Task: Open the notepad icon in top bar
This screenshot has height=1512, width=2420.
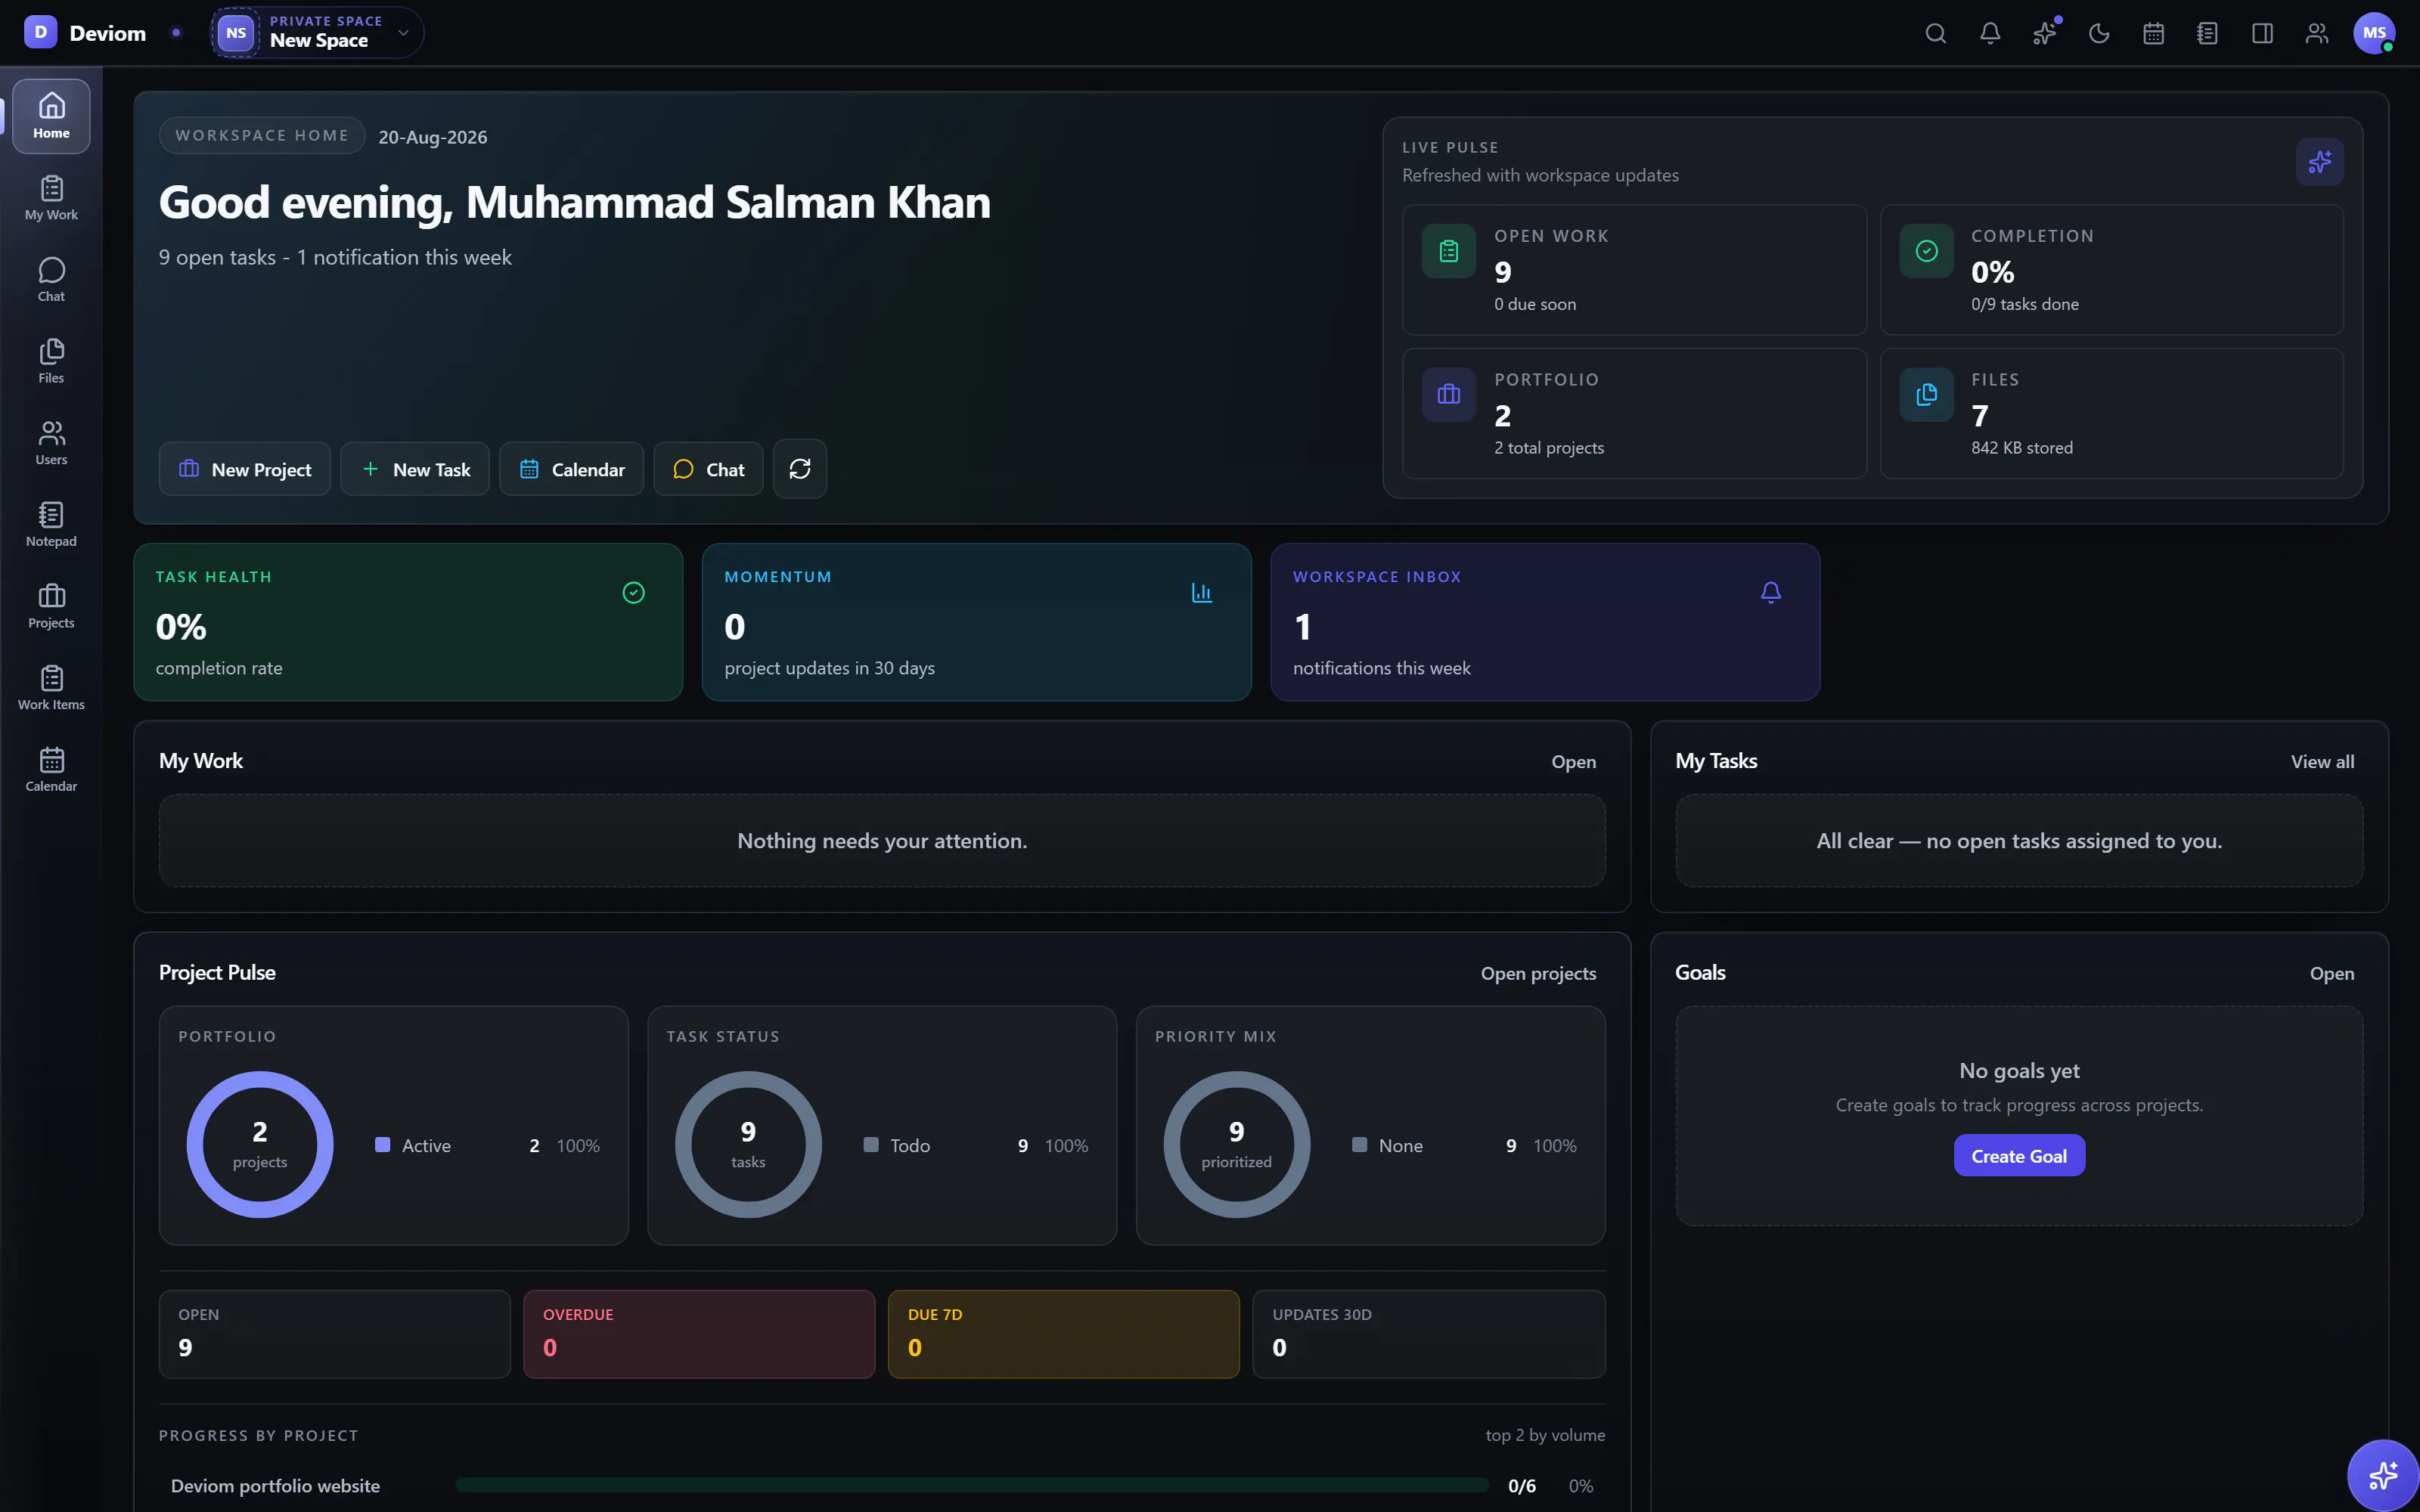Action: [2207, 33]
